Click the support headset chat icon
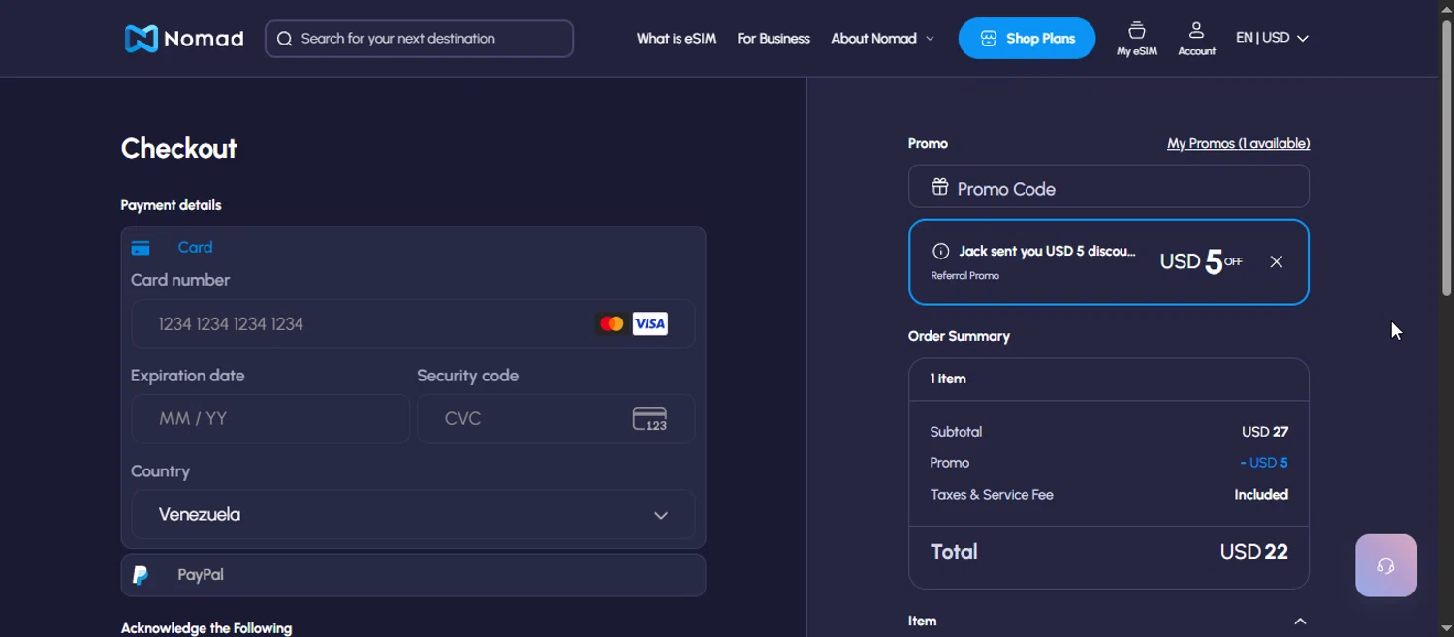This screenshot has height=637, width=1454. pos(1385,565)
